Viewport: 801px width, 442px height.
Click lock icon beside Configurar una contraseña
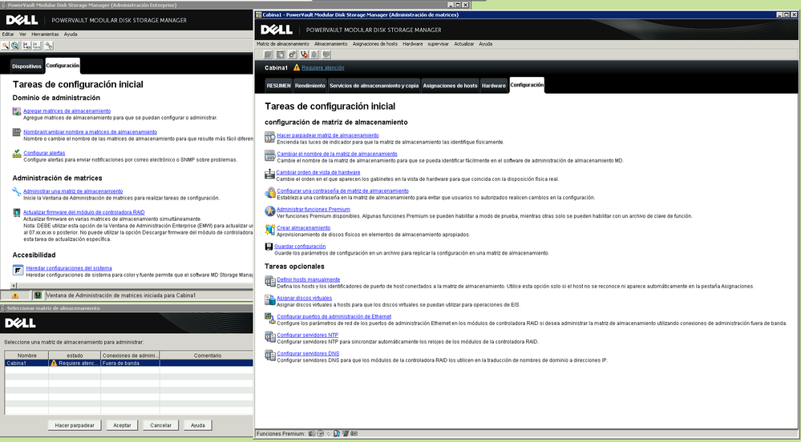(269, 193)
